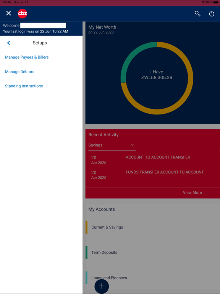
Task: Close the side menu with X icon
Action: coord(8,13)
